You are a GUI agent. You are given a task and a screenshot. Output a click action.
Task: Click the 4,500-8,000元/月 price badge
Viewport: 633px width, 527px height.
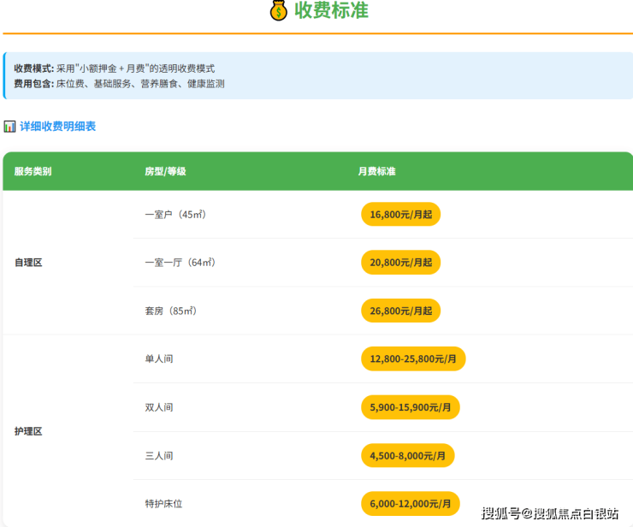click(x=407, y=455)
